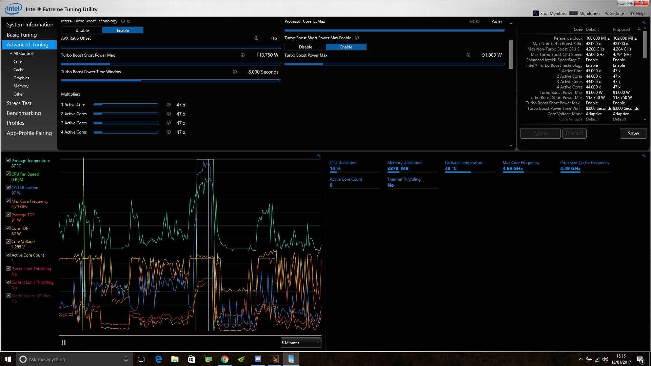Save the tuning profile

633,134
